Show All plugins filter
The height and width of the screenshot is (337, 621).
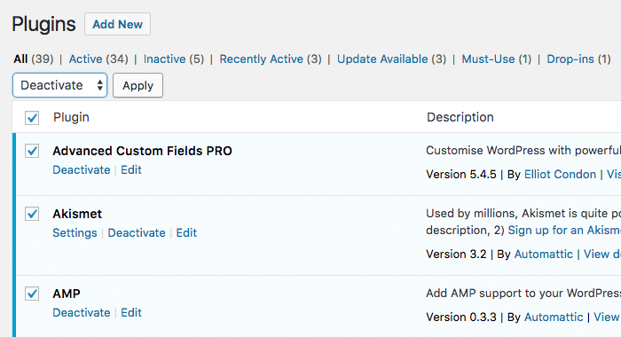[x=20, y=59]
